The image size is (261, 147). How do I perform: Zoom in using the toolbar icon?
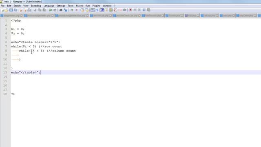coord(72,10)
